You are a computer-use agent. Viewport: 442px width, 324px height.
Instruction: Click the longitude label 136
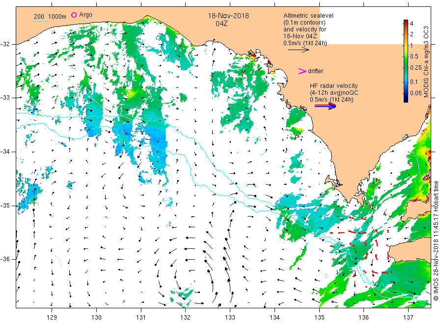(x=363, y=318)
